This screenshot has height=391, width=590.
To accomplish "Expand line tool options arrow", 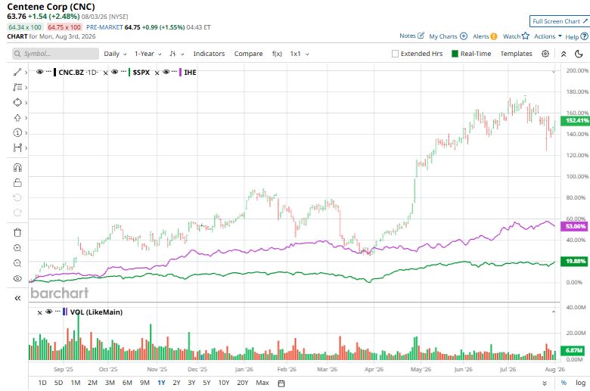I will pos(26,73).
